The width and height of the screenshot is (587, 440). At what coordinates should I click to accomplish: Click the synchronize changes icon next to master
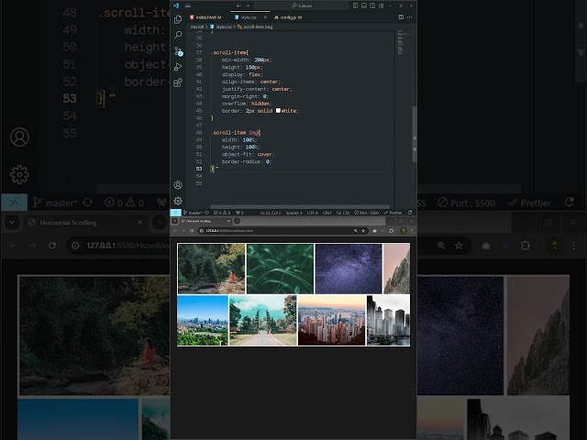pos(206,213)
